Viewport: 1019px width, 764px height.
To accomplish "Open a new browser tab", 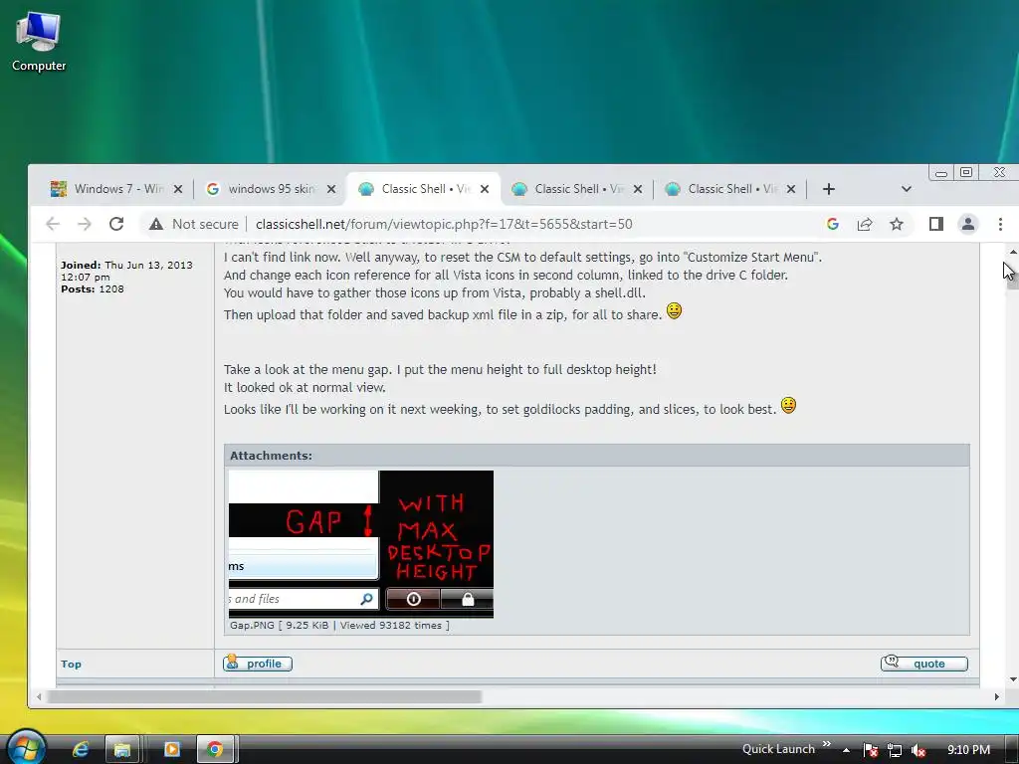I will click(829, 189).
